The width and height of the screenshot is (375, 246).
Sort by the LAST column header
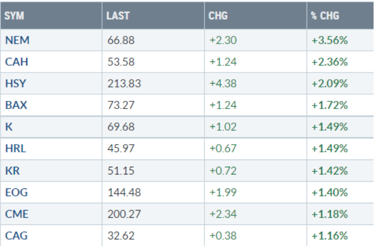118,16
